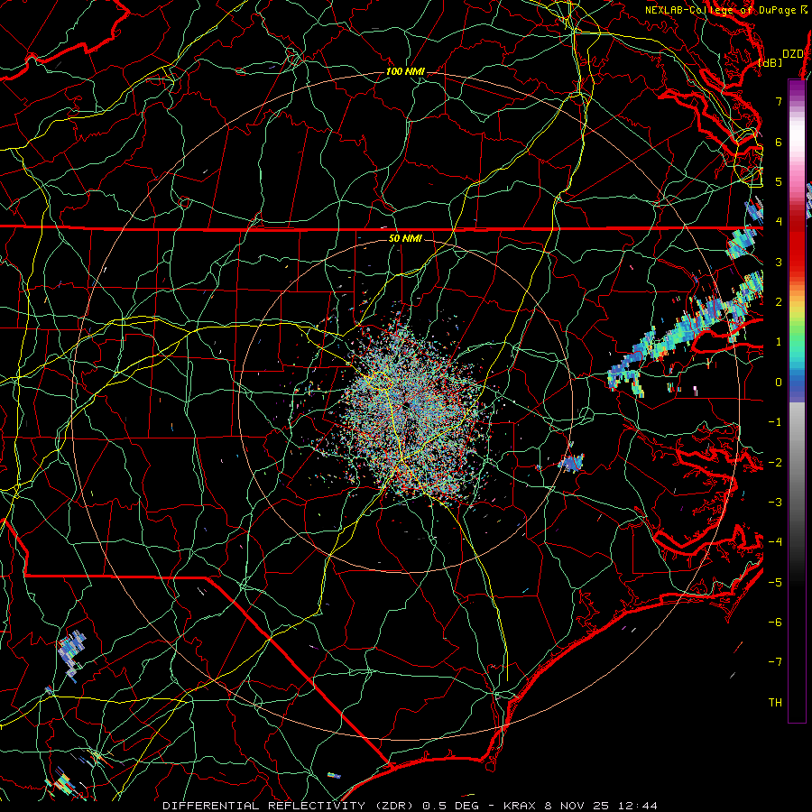The image size is (812, 812).
Task: Select the 5 value on the color scale
Action: (779, 181)
